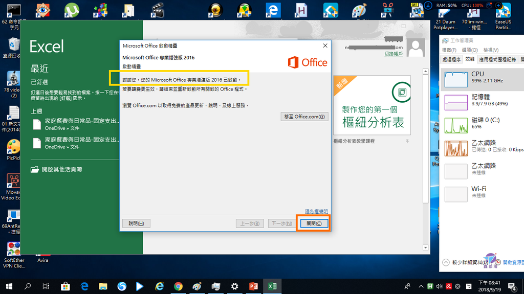Open uTorrent desktop shortcut
Viewport: 524px width, 294px height.
[72, 10]
